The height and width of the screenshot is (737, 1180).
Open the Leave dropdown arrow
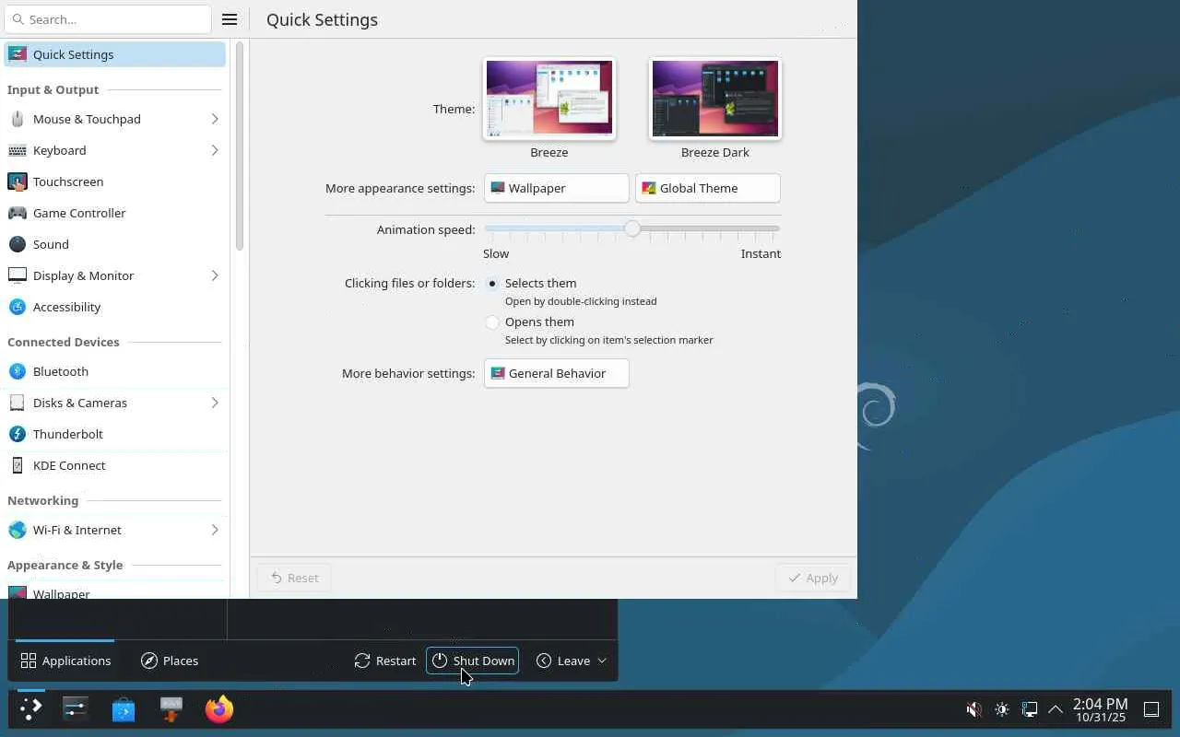click(x=602, y=661)
